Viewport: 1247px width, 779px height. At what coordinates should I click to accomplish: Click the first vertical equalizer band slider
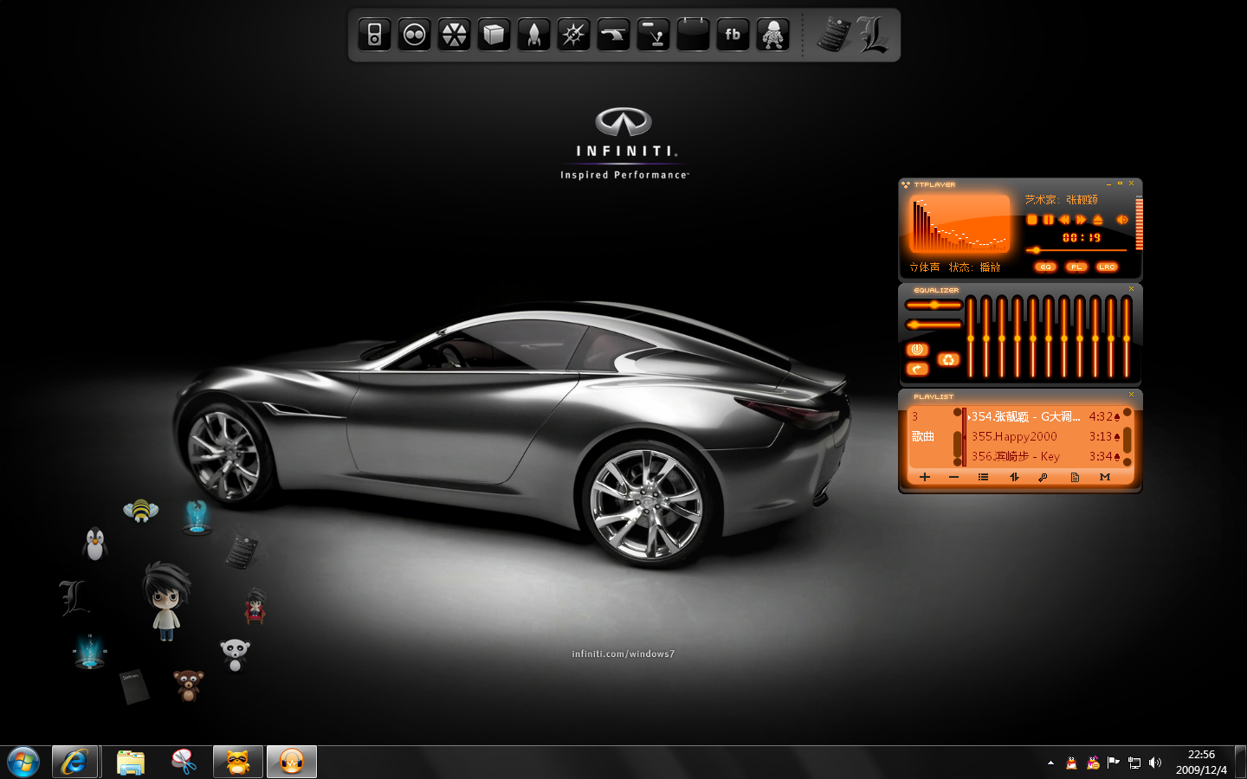(x=971, y=338)
